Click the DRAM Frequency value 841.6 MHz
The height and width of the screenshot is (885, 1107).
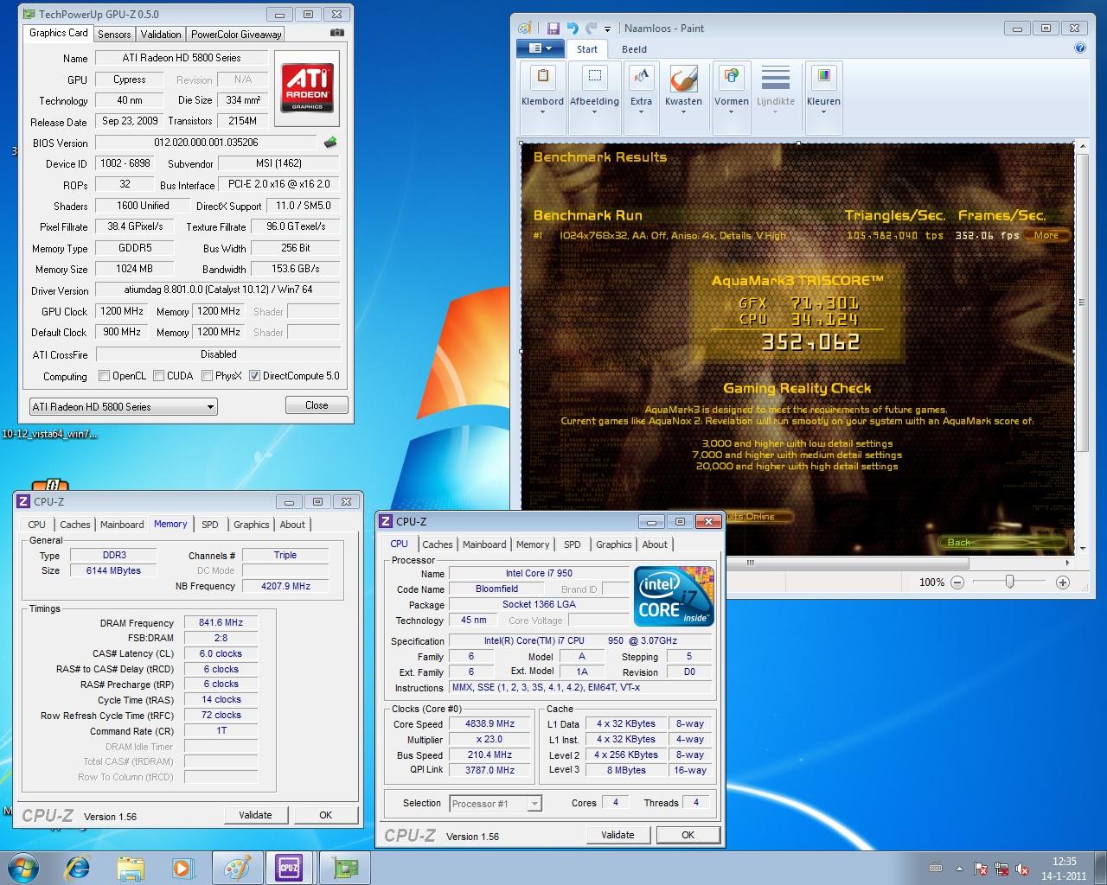tap(221, 622)
